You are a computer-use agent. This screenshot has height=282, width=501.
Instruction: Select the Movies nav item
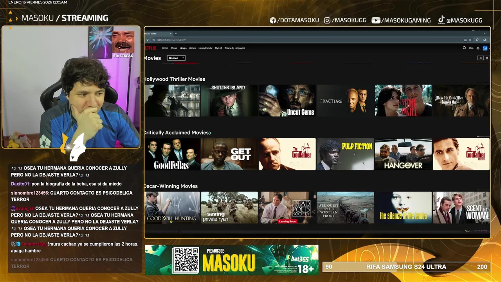pos(183,48)
